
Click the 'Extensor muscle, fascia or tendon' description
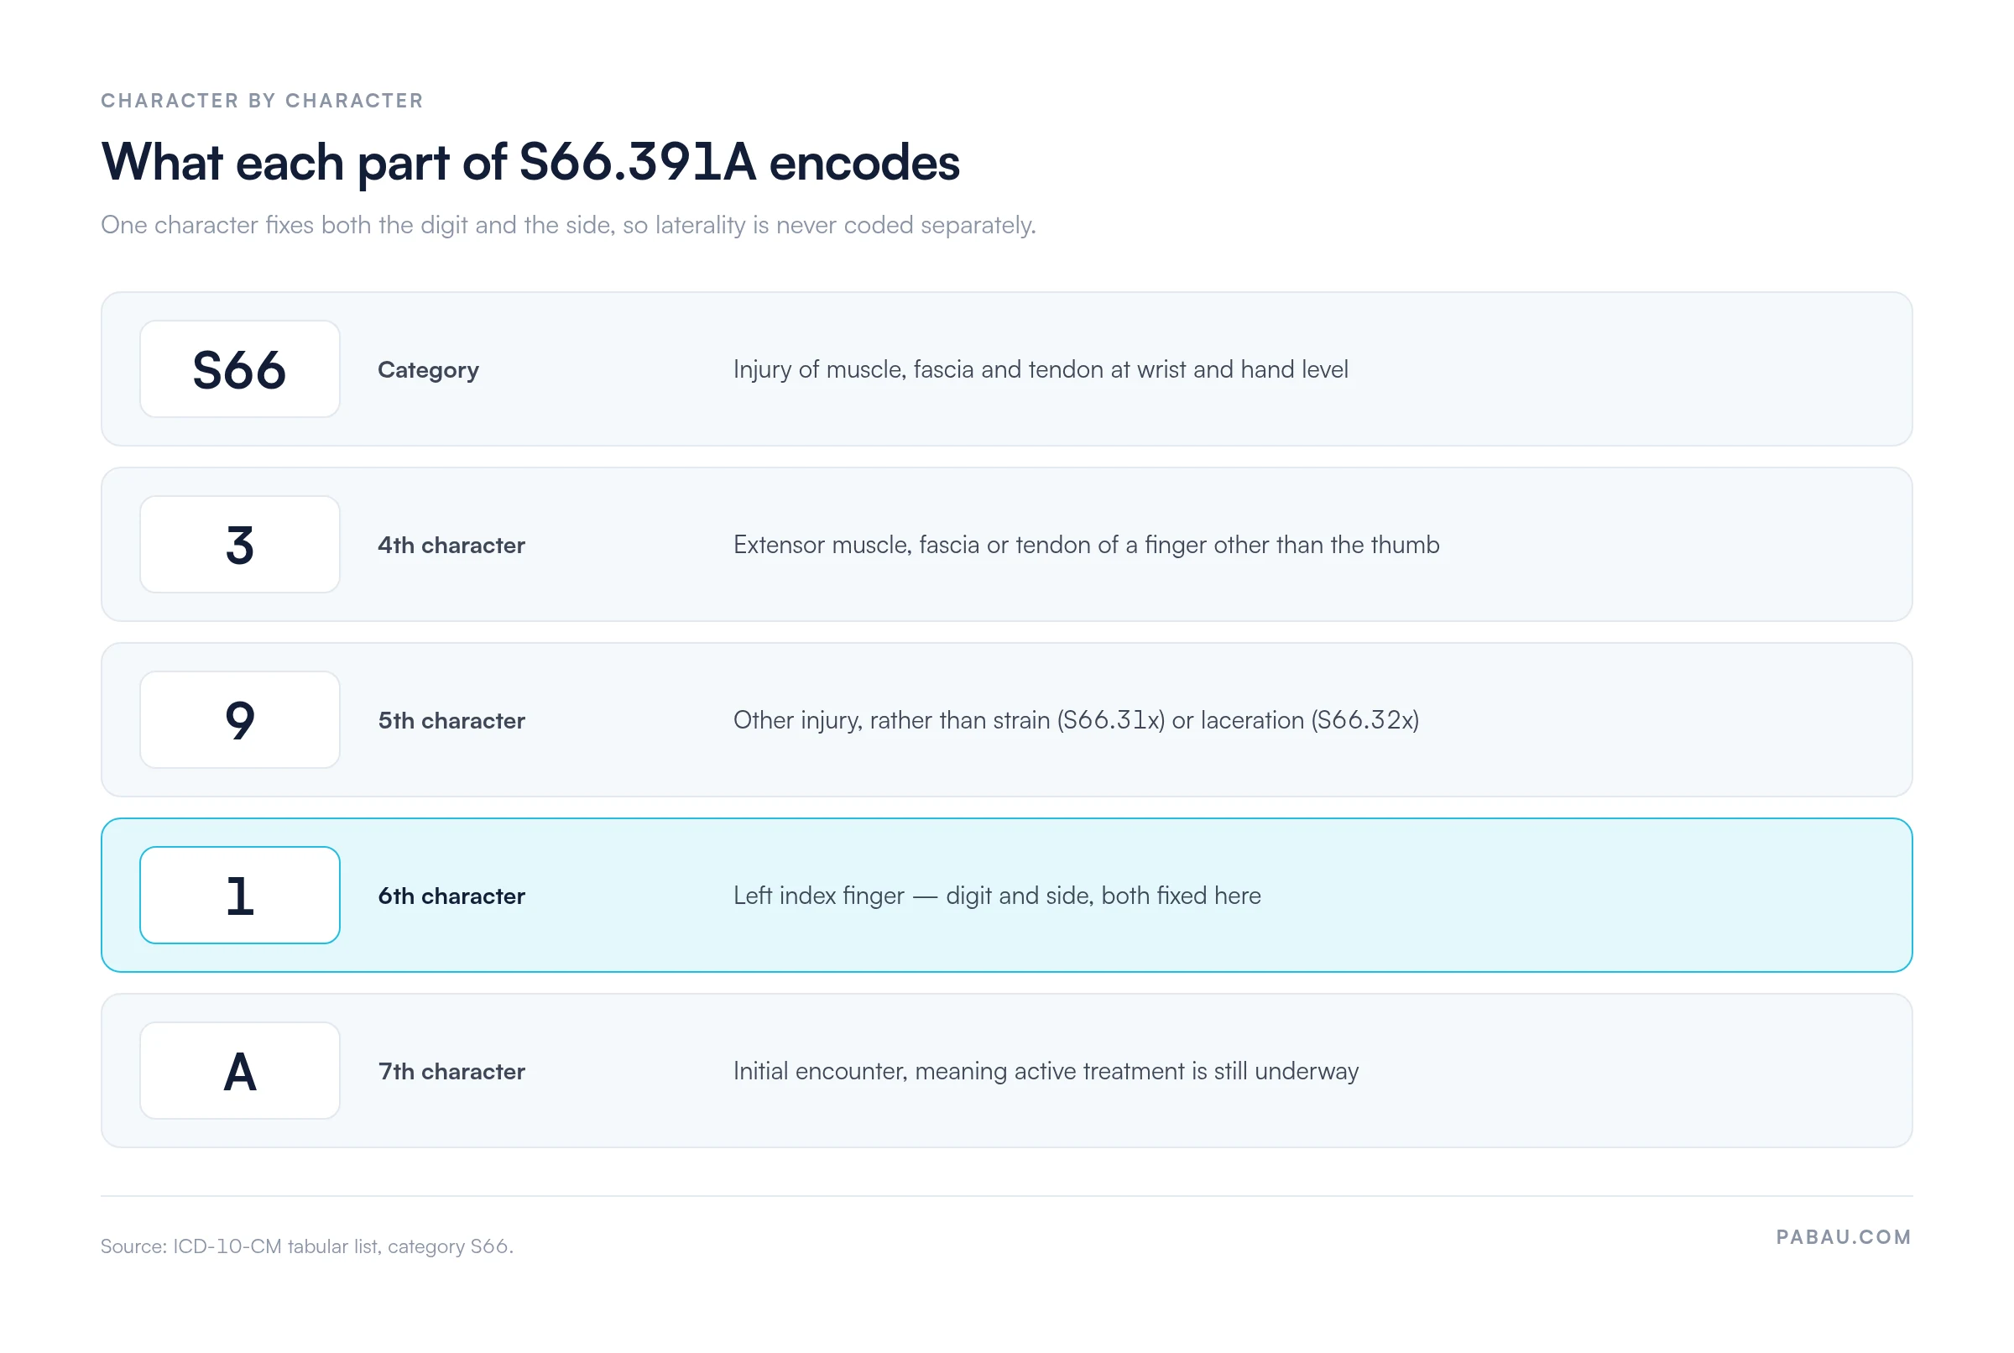tap(1086, 545)
